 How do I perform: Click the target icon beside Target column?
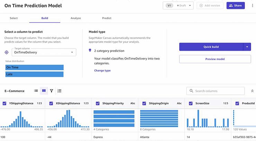click(x=7, y=52)
